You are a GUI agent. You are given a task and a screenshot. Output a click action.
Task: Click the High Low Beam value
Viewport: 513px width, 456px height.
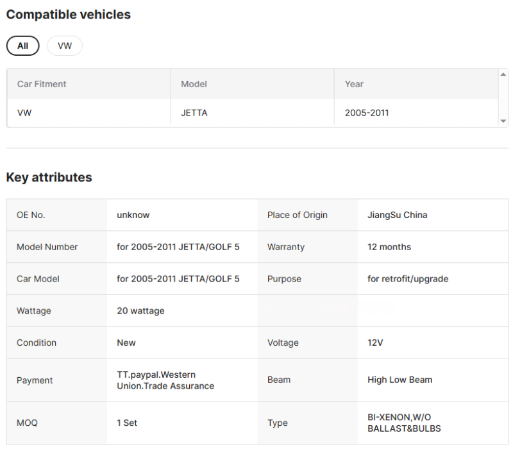(x=399, y=380)
